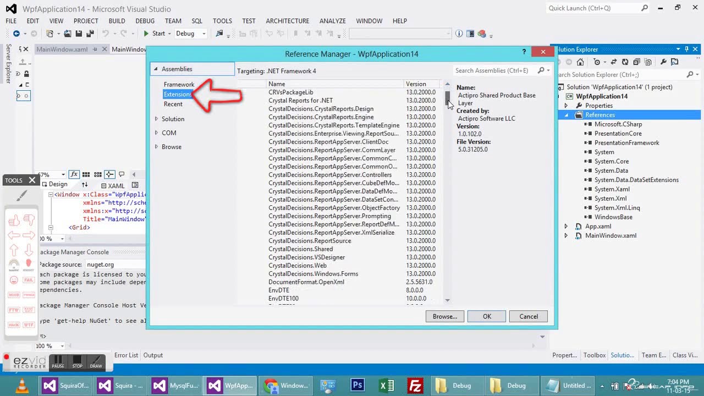Expand the Properties node in Solution Explorer

(566, 106)
